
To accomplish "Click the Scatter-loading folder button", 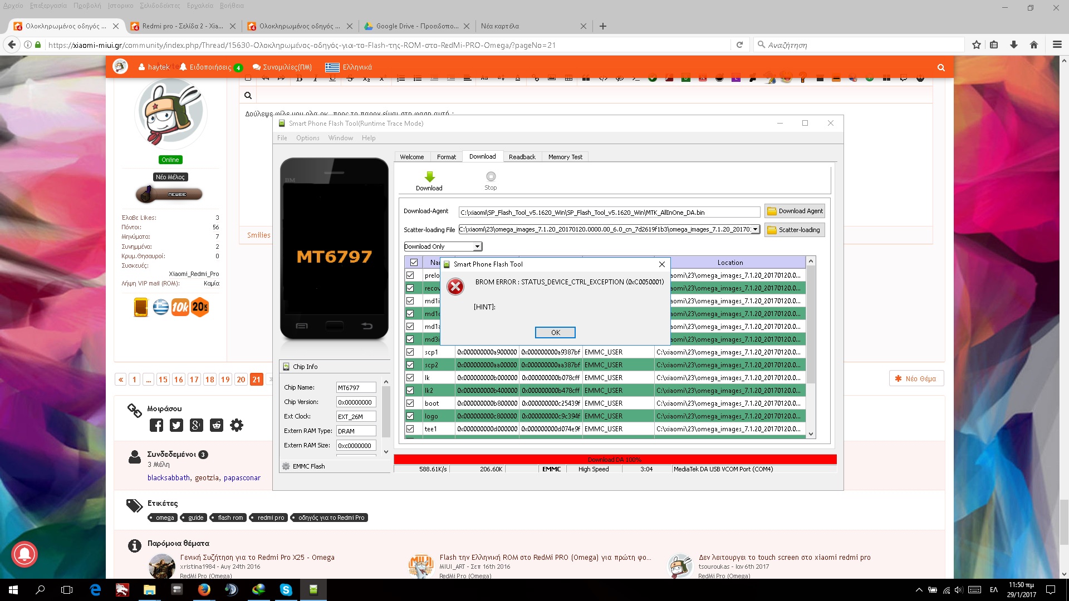I will pyautogui.click(x=795, y=230).
